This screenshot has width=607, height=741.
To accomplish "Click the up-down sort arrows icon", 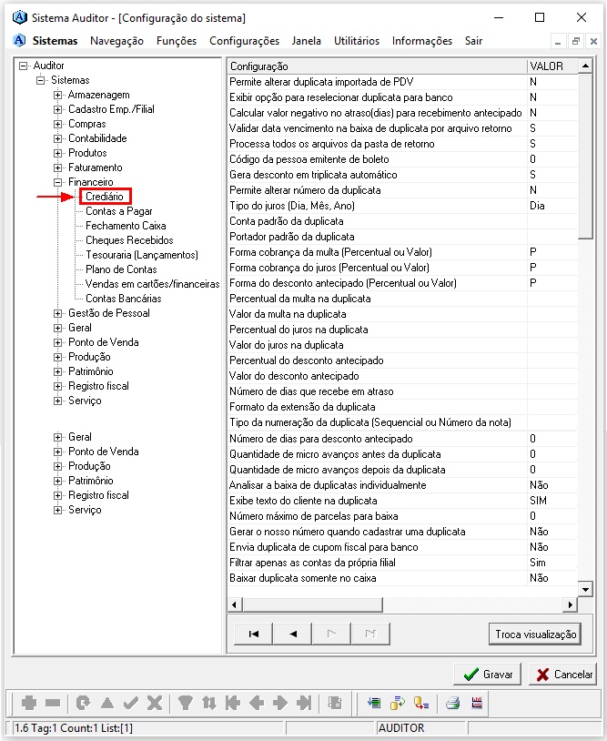I will (208, 703).
